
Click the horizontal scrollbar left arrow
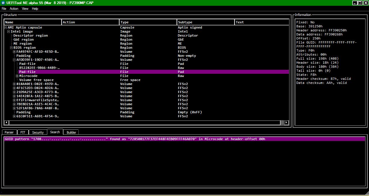click(6, 122)
